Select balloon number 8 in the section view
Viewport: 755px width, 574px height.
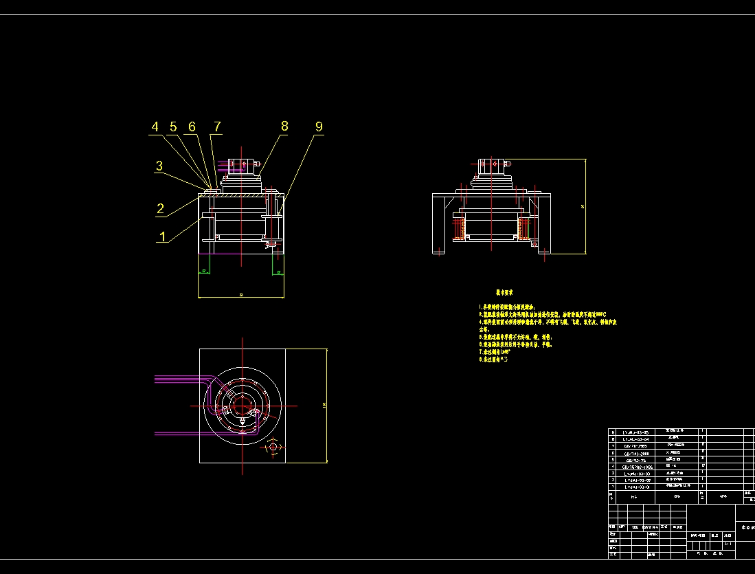coord(284,126)
